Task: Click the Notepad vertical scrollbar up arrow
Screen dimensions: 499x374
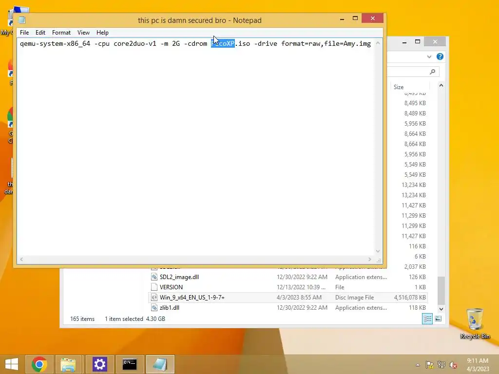Action: [378, 43]
